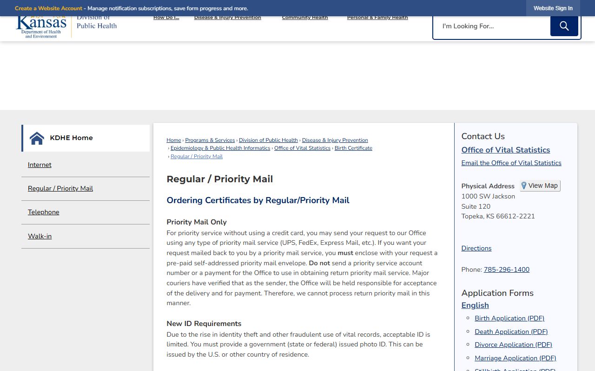This screenshot has width=595, height=371.
Task: Click the 'Priority Mail Only' subheading
Action: coord(197,222)
